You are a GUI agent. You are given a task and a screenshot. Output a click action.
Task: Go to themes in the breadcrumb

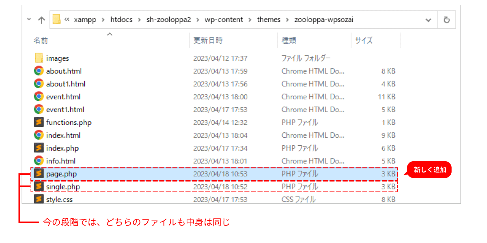[x=269, y=19]
